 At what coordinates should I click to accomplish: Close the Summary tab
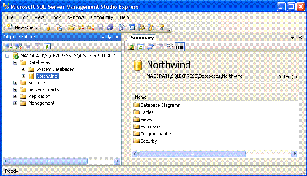300,38
